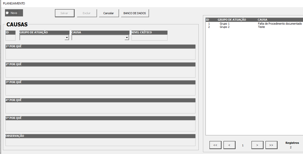Screen dimensions: 303x154
Task: Go to previous page with < button
Action: pos(229,145)
